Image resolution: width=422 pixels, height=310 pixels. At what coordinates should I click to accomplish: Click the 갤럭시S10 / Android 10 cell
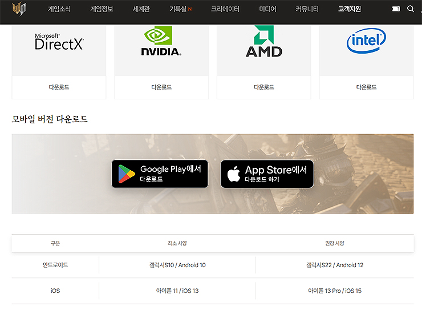click(x=177, y=265)
